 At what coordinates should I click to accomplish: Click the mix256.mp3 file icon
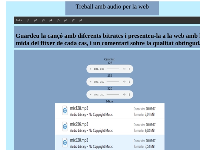coord(65,126)
